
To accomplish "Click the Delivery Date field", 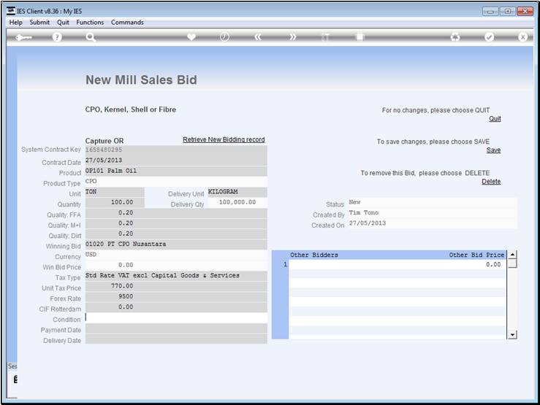I will click(176, 339).
